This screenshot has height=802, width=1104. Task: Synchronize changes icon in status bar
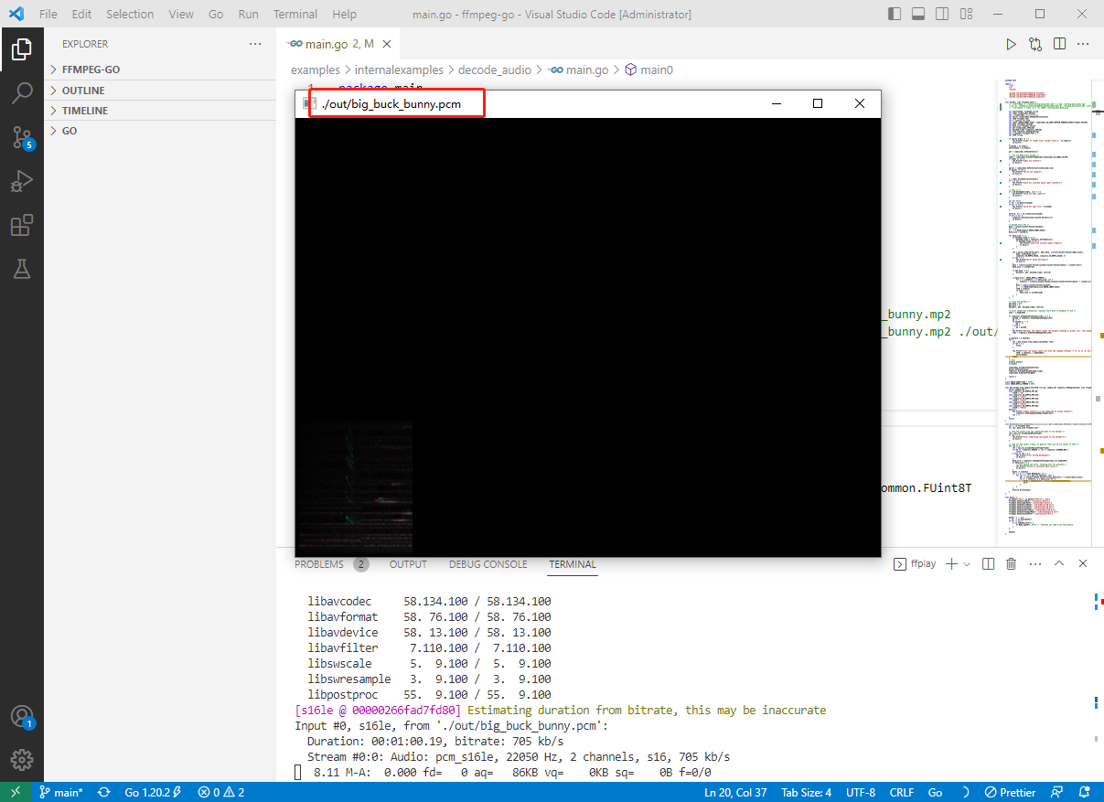click(104, 792)
